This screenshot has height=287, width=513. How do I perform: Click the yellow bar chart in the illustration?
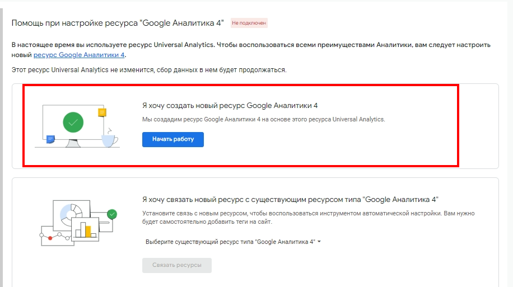point(88,231)
